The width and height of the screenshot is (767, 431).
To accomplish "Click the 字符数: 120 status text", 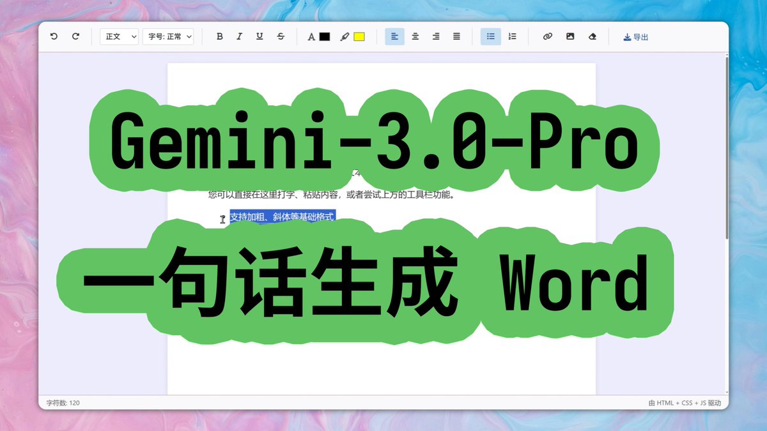I will (x=63, y=403).
